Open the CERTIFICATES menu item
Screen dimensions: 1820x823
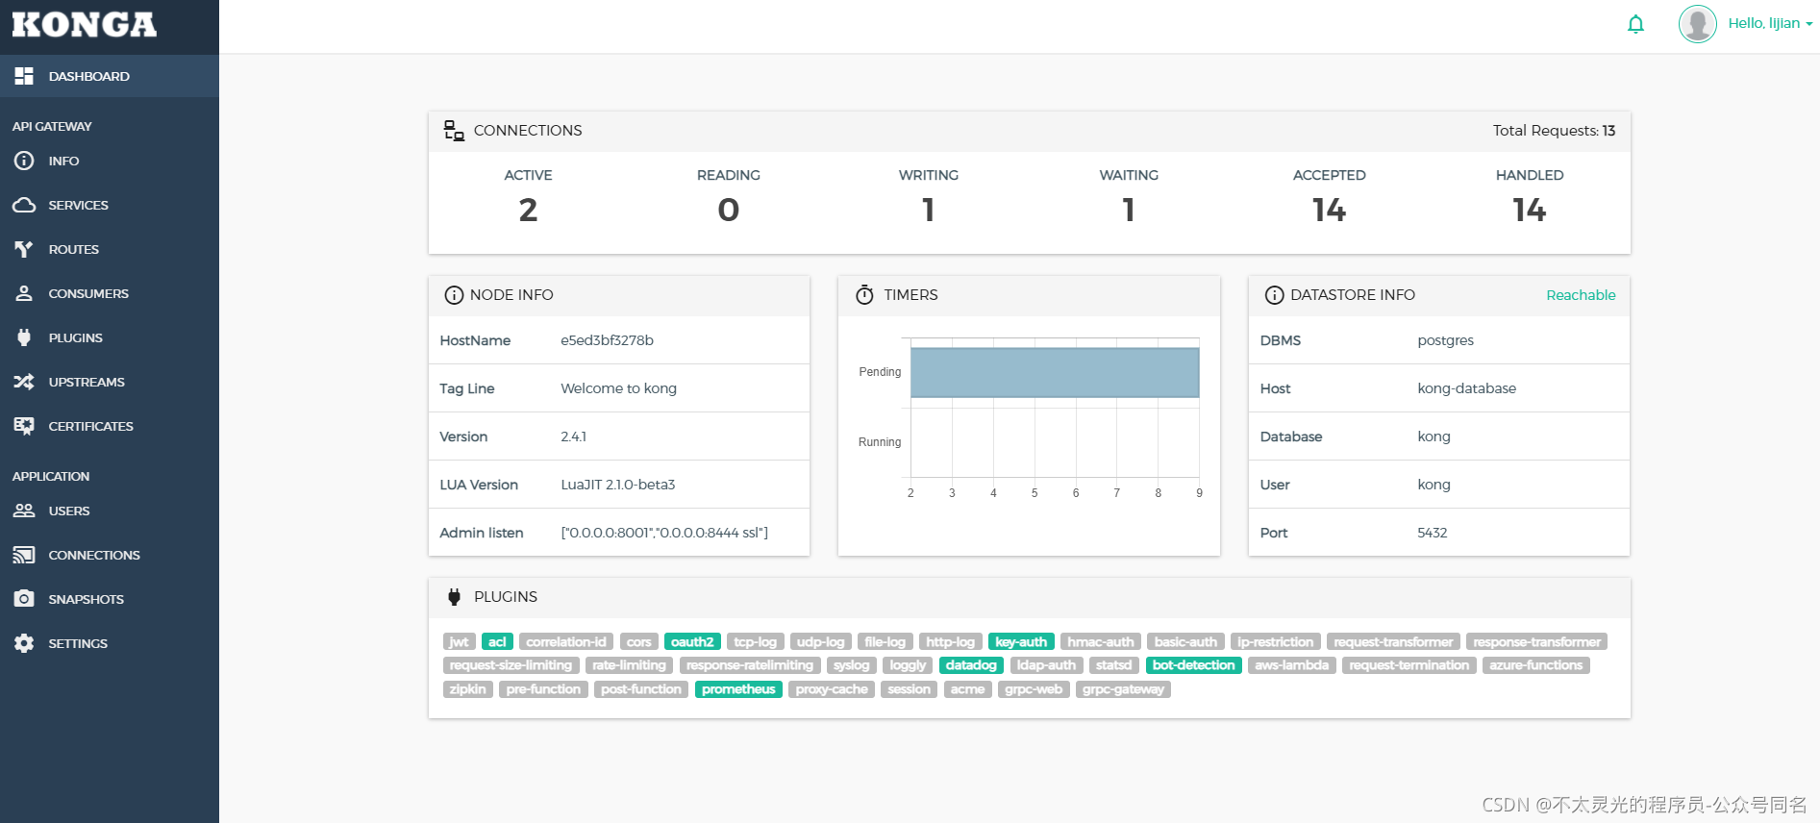tap(110, 426)
